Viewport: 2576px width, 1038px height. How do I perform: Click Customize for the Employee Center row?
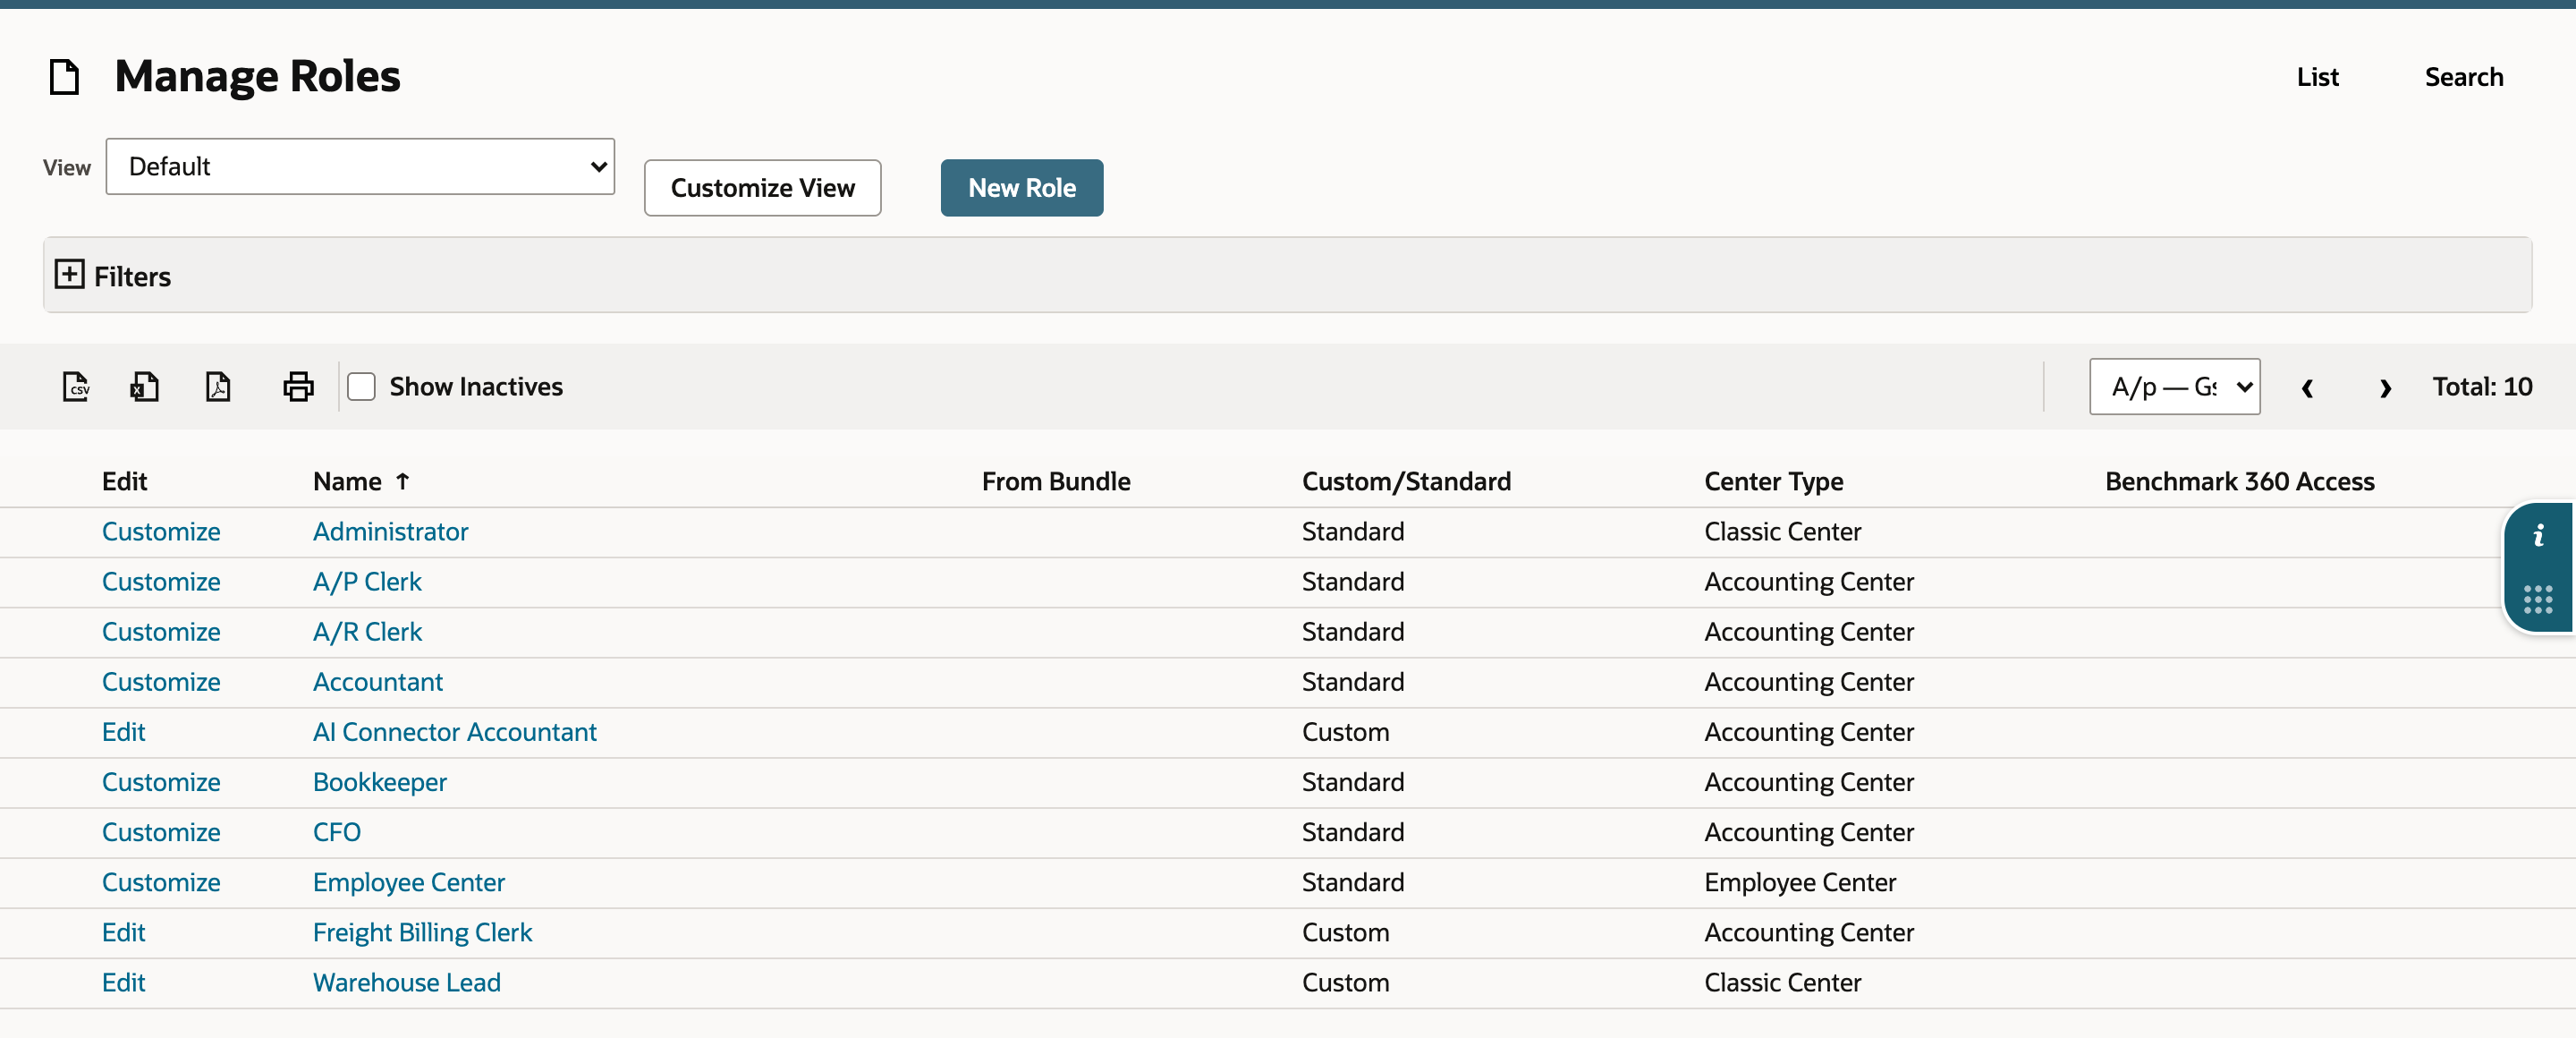(161, 882)
